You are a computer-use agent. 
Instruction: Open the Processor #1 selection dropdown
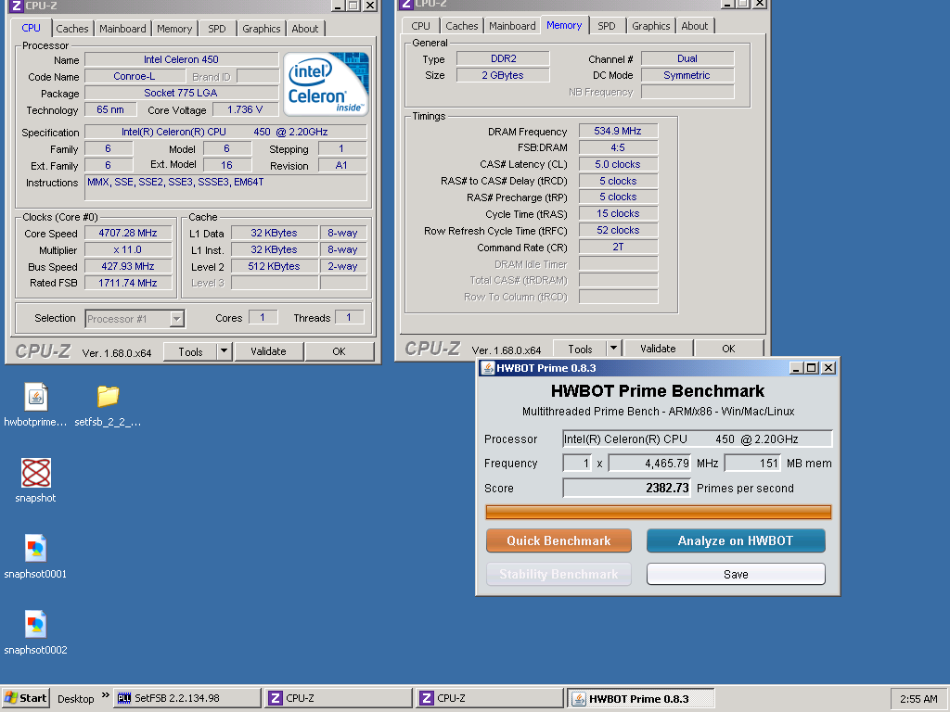click(x=177, y=319)
